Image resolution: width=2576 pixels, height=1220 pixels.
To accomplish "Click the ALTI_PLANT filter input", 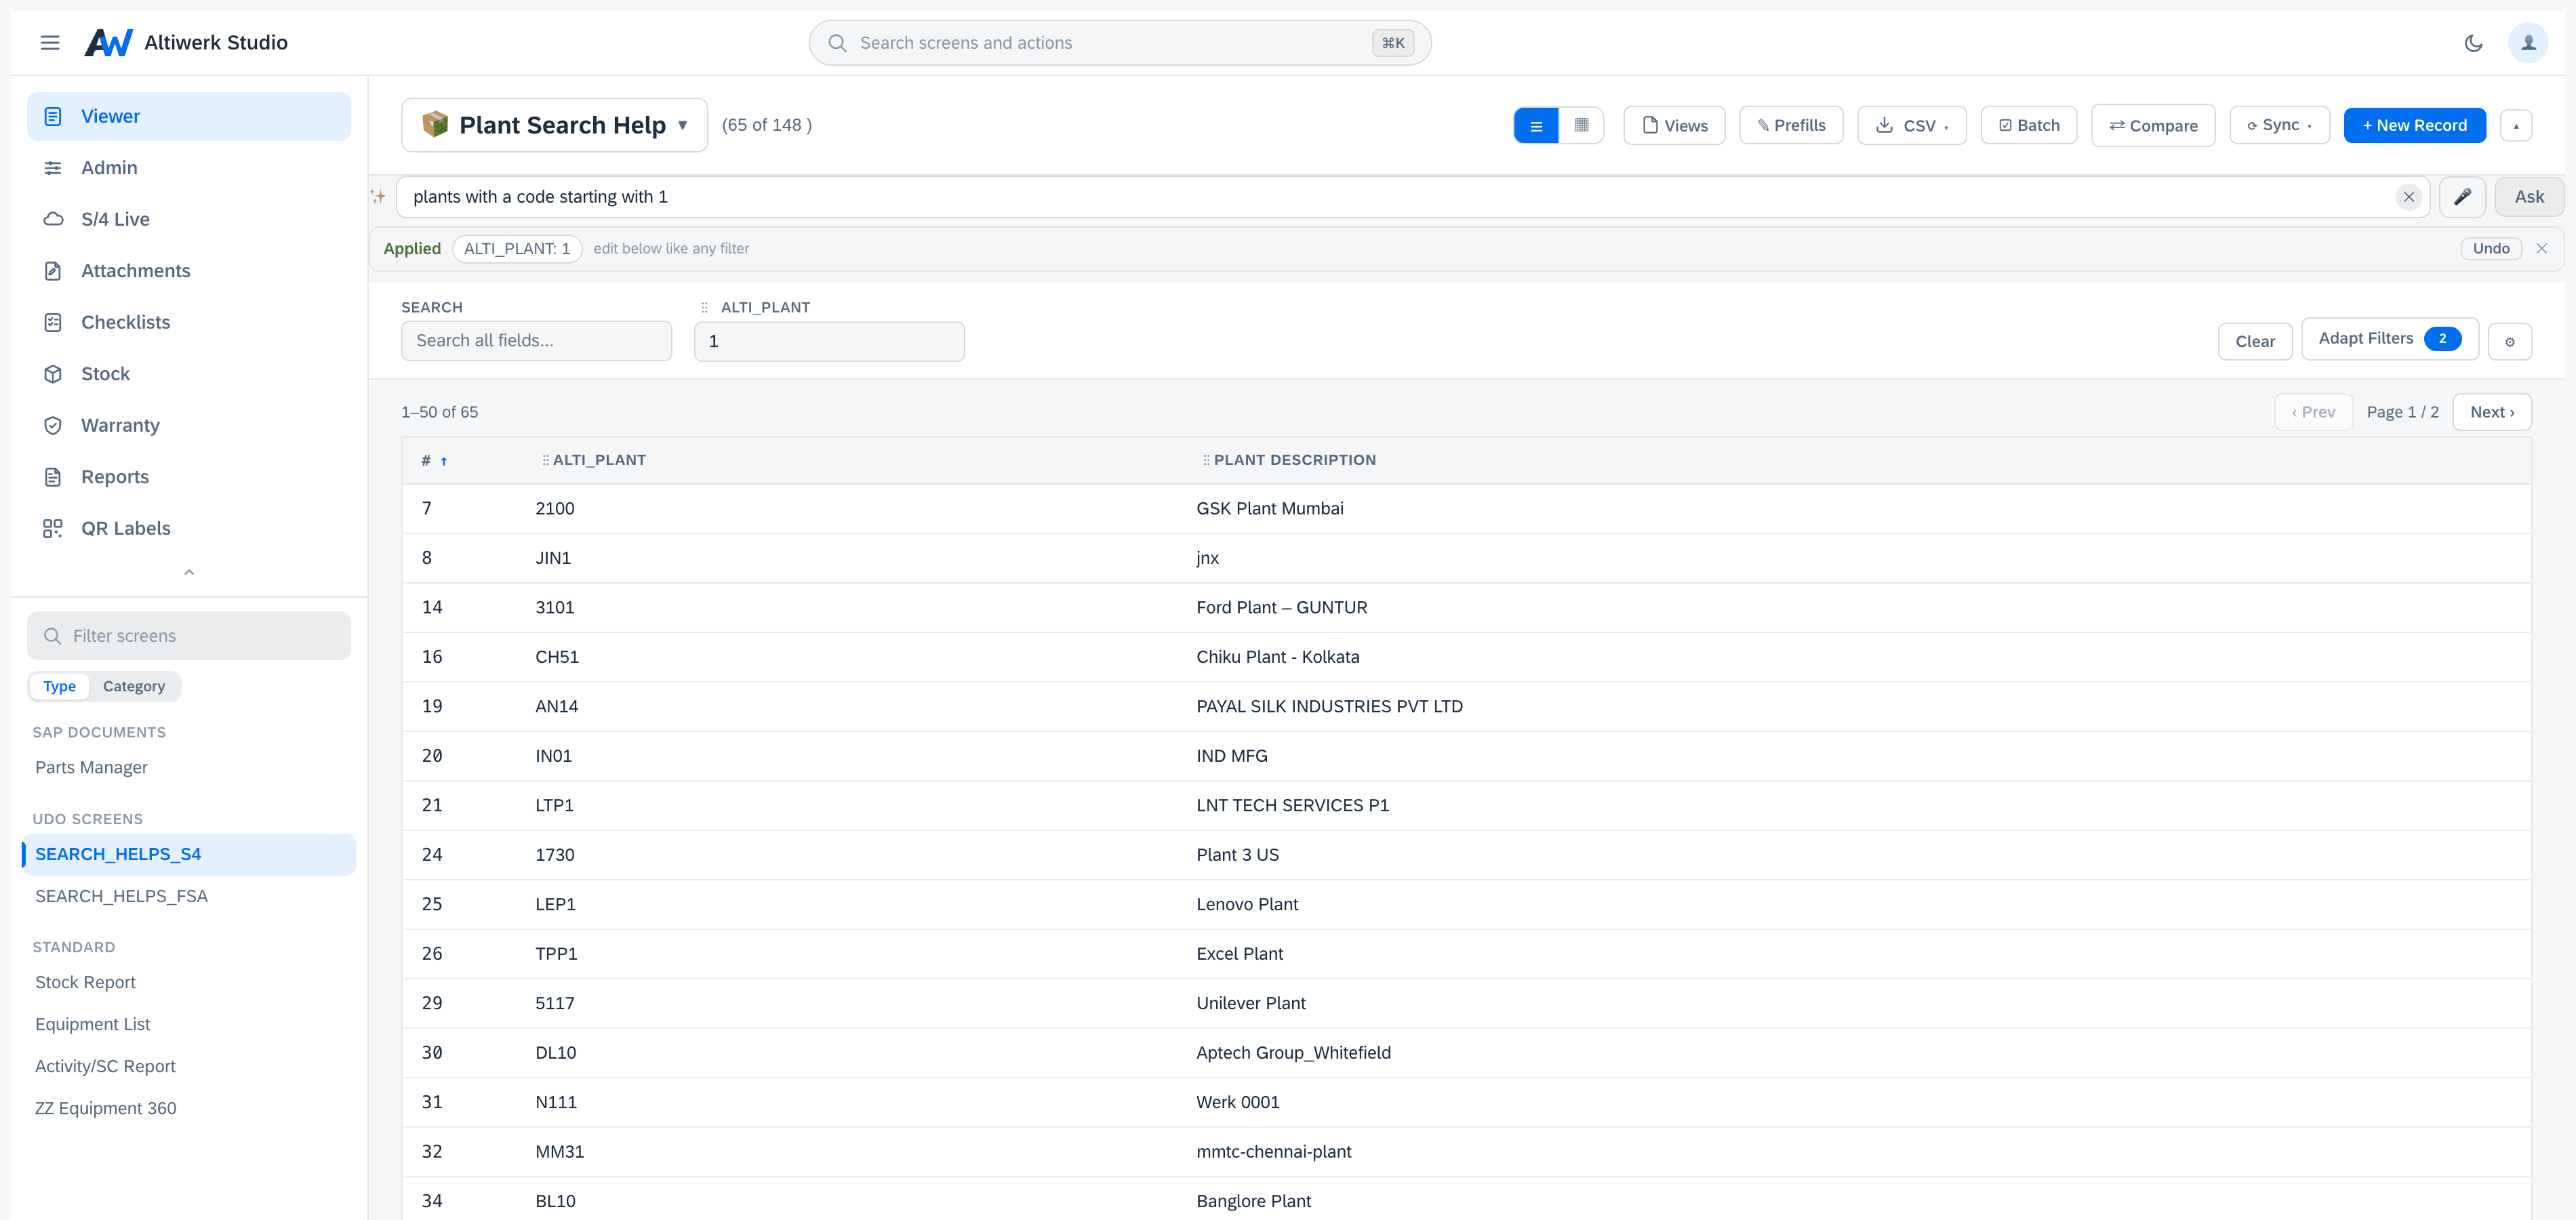I will pos(829,341).
